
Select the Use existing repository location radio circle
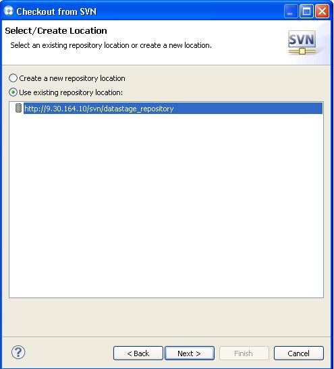coord(13,92)
